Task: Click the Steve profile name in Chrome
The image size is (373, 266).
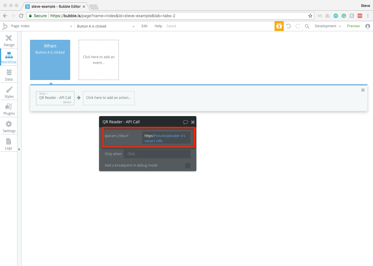Action: (x=365, y=6)
